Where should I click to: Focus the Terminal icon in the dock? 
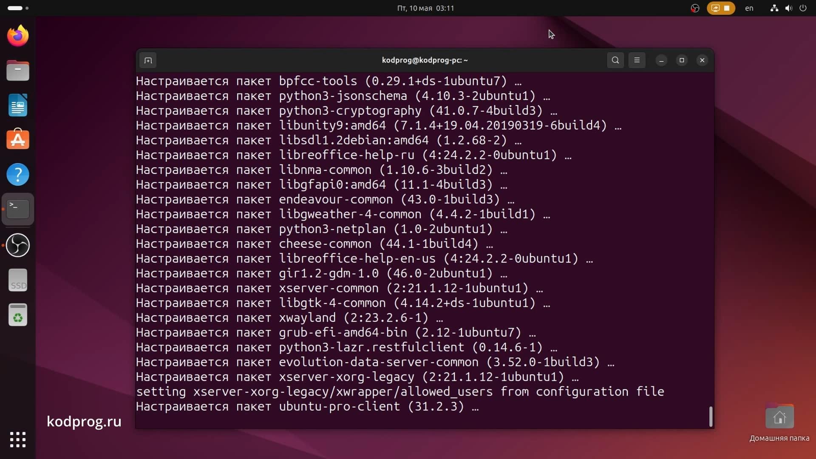[x=18, y=210]
